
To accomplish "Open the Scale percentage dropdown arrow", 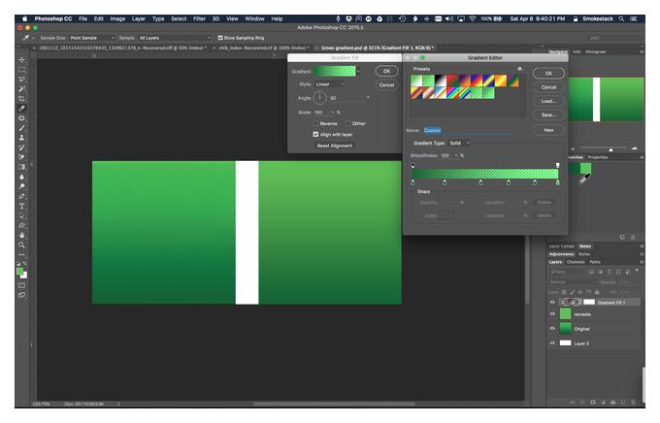I will click(x=333, y=113).
